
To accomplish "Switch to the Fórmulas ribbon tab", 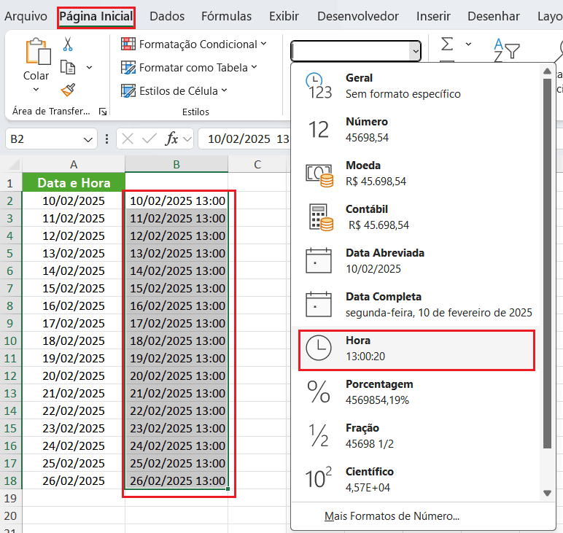I will [x=226, y=16].
